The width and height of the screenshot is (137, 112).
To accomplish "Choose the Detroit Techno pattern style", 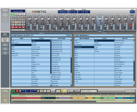I will [41, 49].
